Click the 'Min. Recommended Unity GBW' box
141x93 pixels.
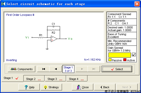coord(122,42)
